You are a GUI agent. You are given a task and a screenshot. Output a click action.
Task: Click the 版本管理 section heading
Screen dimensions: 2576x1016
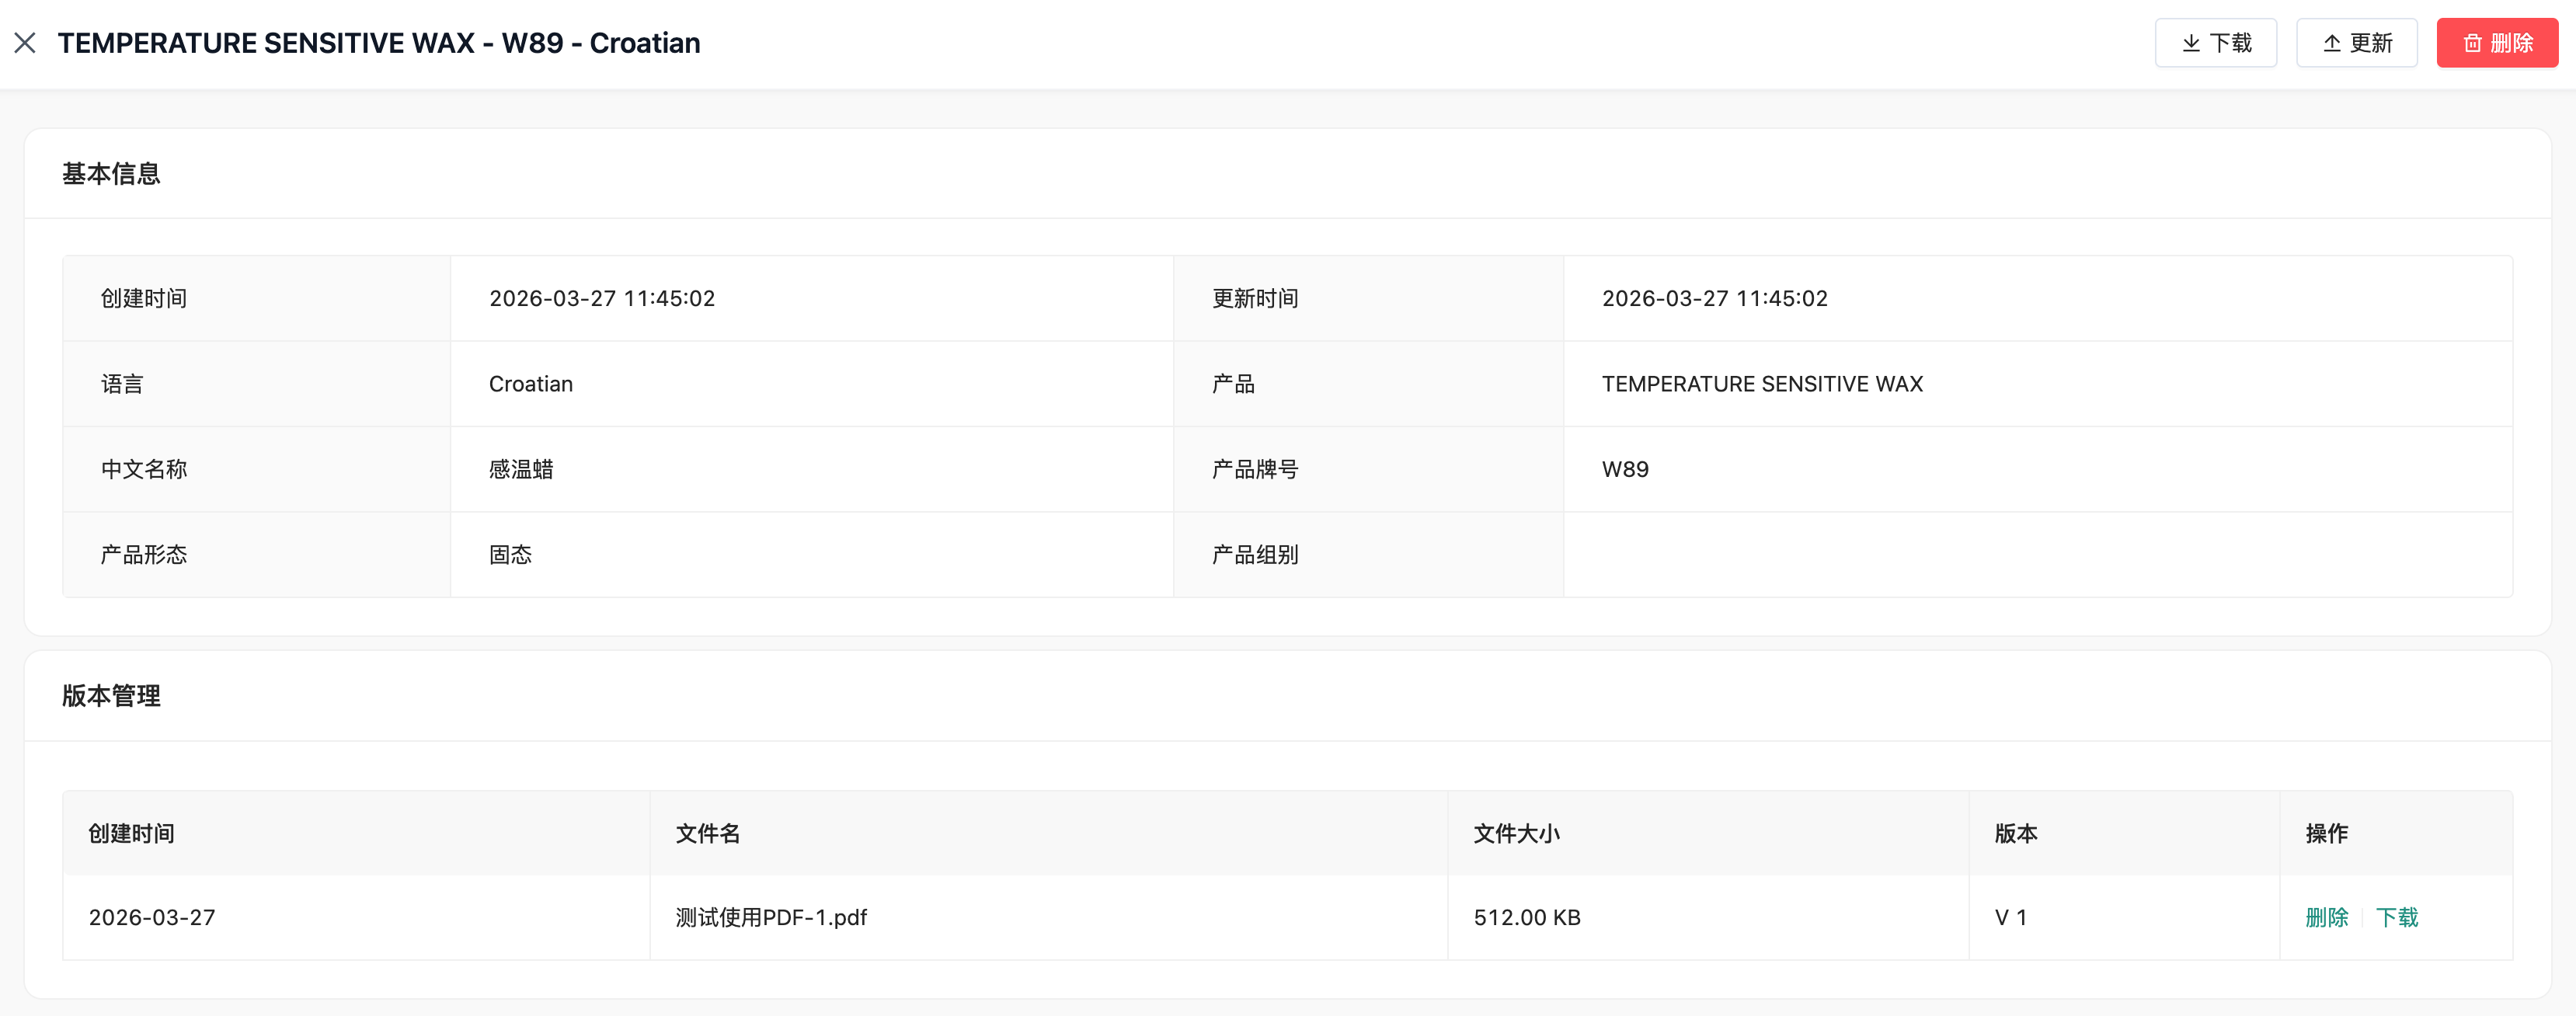[x=111, y=696]
